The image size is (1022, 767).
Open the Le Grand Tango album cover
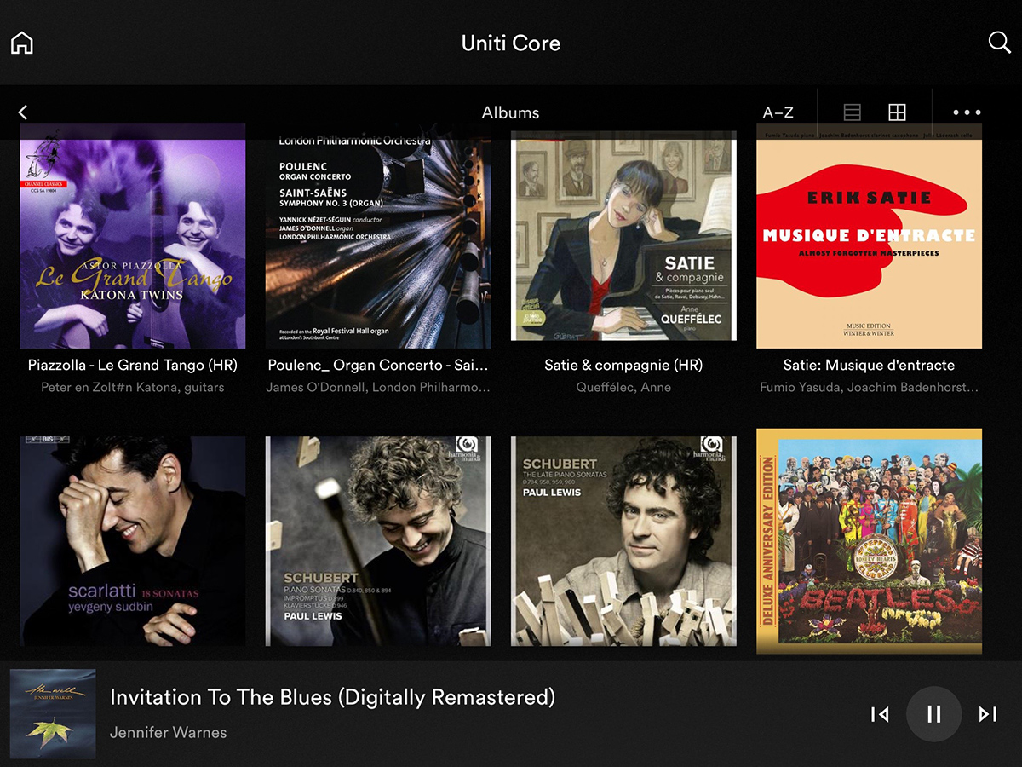(x=133, y=236)
